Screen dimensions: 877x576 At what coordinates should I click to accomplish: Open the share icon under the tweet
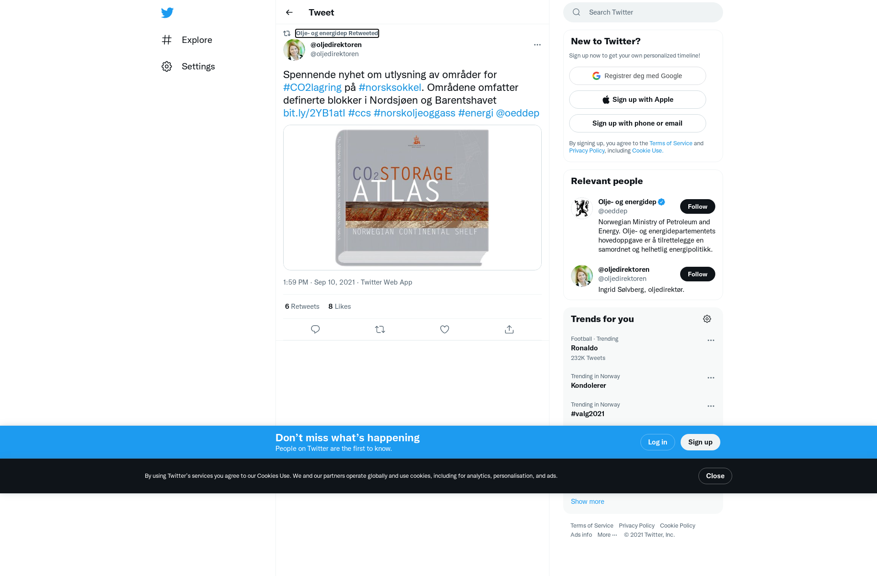coord(509,329)
